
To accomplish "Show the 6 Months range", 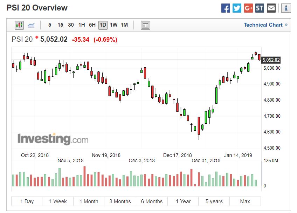I will (152, 201).
